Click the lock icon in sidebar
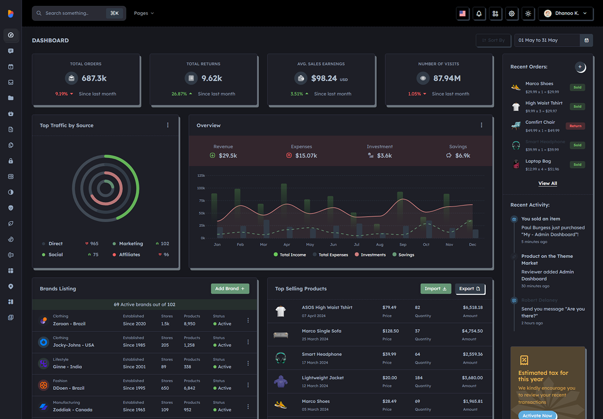This screenshot has width=603, height=419. tap(11, 161)
